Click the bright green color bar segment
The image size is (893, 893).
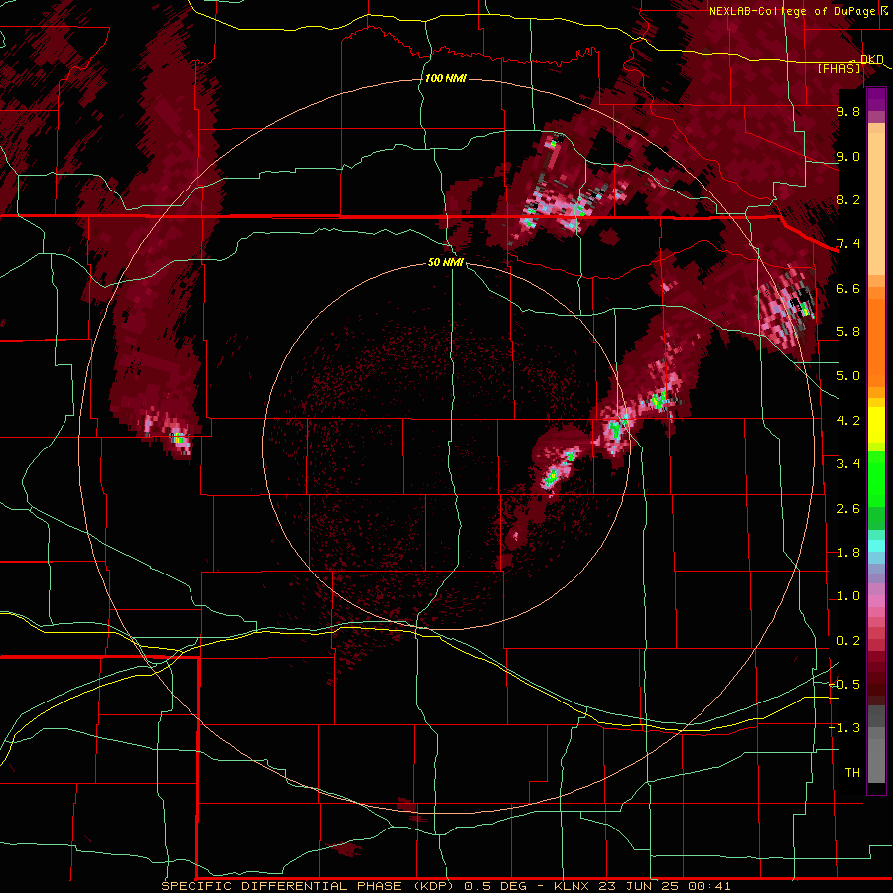pyautogui.click(x=876, y=478)
